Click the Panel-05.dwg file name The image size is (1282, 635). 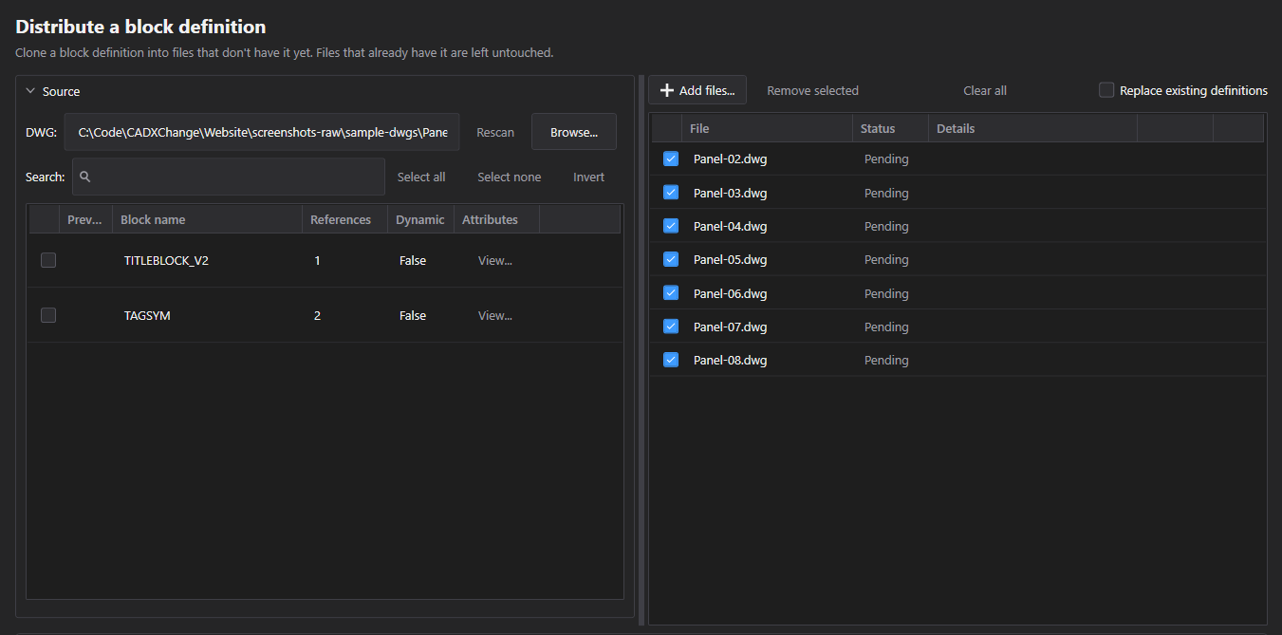click(730, 259)
